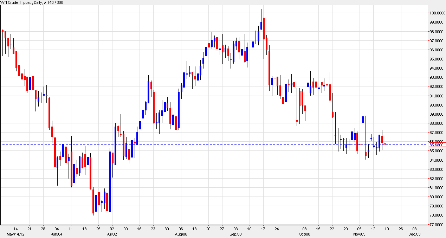Screen dimensions: 446x238
Task: Click the Nov/05 month label
Action: 360,234
